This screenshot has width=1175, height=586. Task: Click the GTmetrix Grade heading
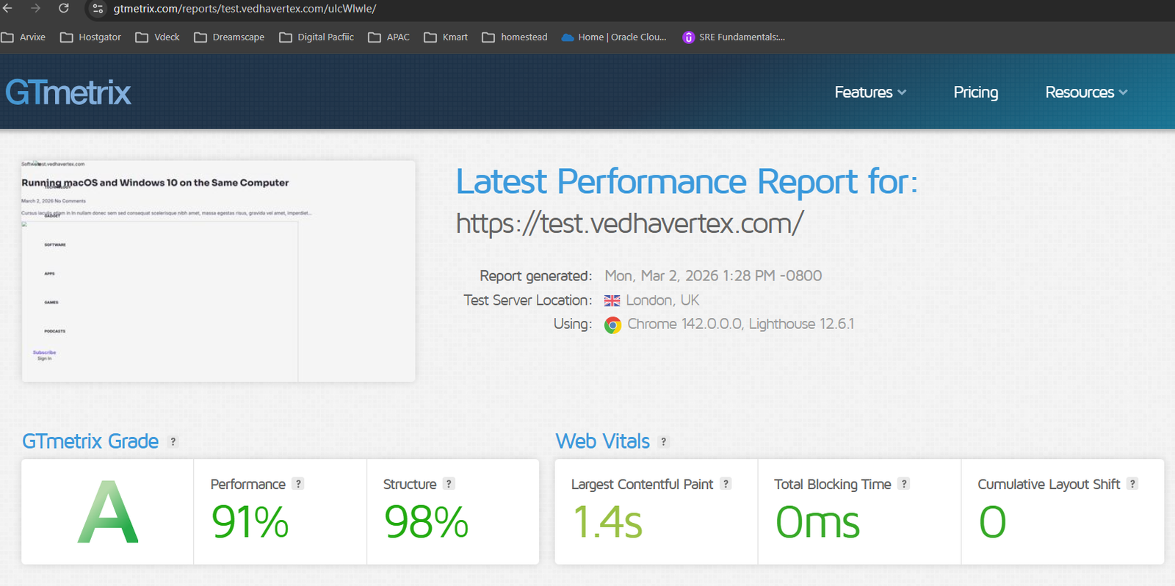point(90,441)
